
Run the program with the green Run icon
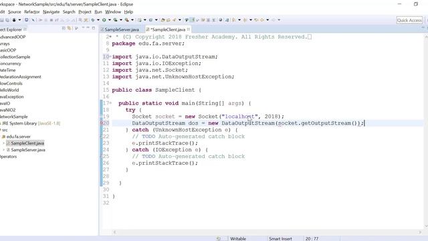(104, 20)
